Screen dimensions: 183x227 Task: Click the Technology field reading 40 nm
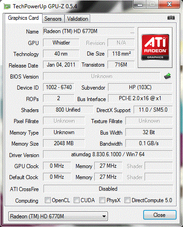tap(61, 54)
